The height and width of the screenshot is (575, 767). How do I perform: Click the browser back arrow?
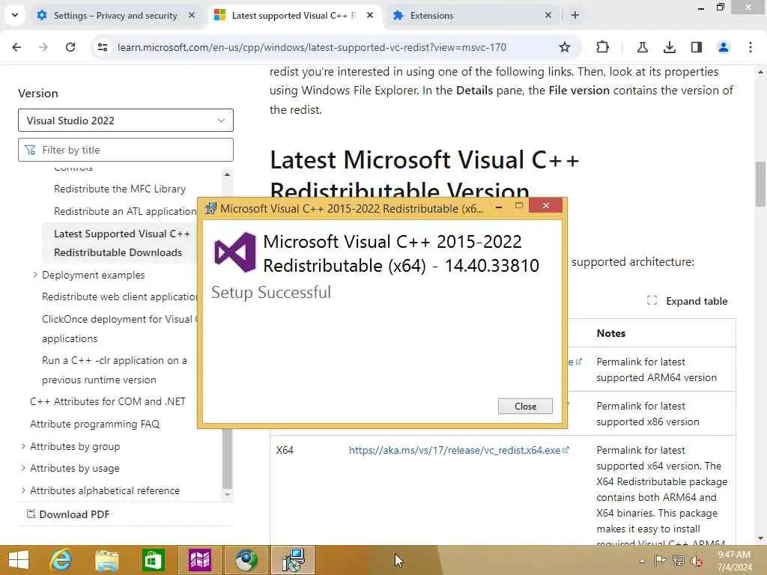point(16,47)
